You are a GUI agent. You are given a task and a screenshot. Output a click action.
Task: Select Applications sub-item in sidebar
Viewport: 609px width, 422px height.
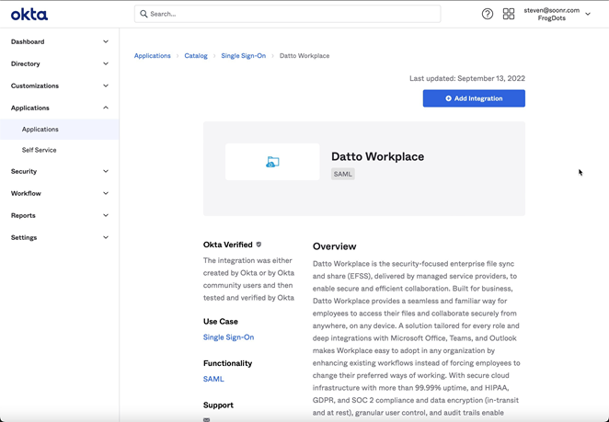pyautogui.click(x=40, y=130)
